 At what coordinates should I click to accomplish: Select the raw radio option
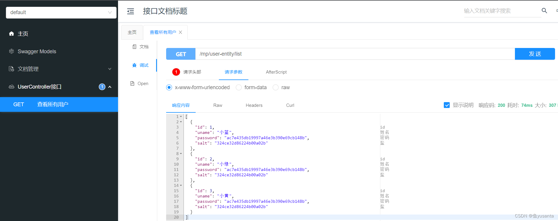(x=276, y=87)
